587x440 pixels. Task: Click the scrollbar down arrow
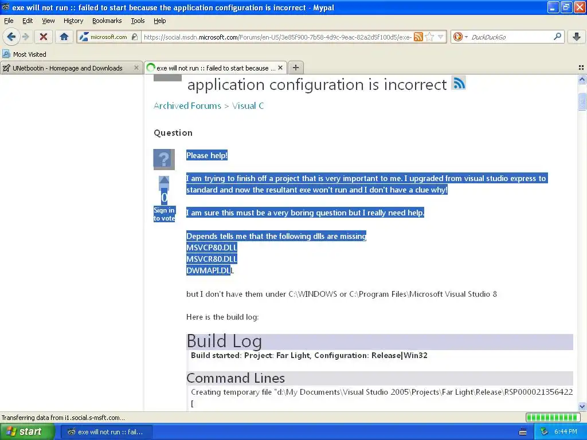point(582,406)
